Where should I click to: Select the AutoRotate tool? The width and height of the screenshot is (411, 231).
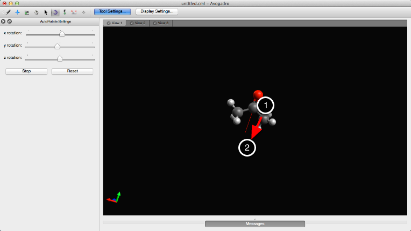(x=55, y=11)
